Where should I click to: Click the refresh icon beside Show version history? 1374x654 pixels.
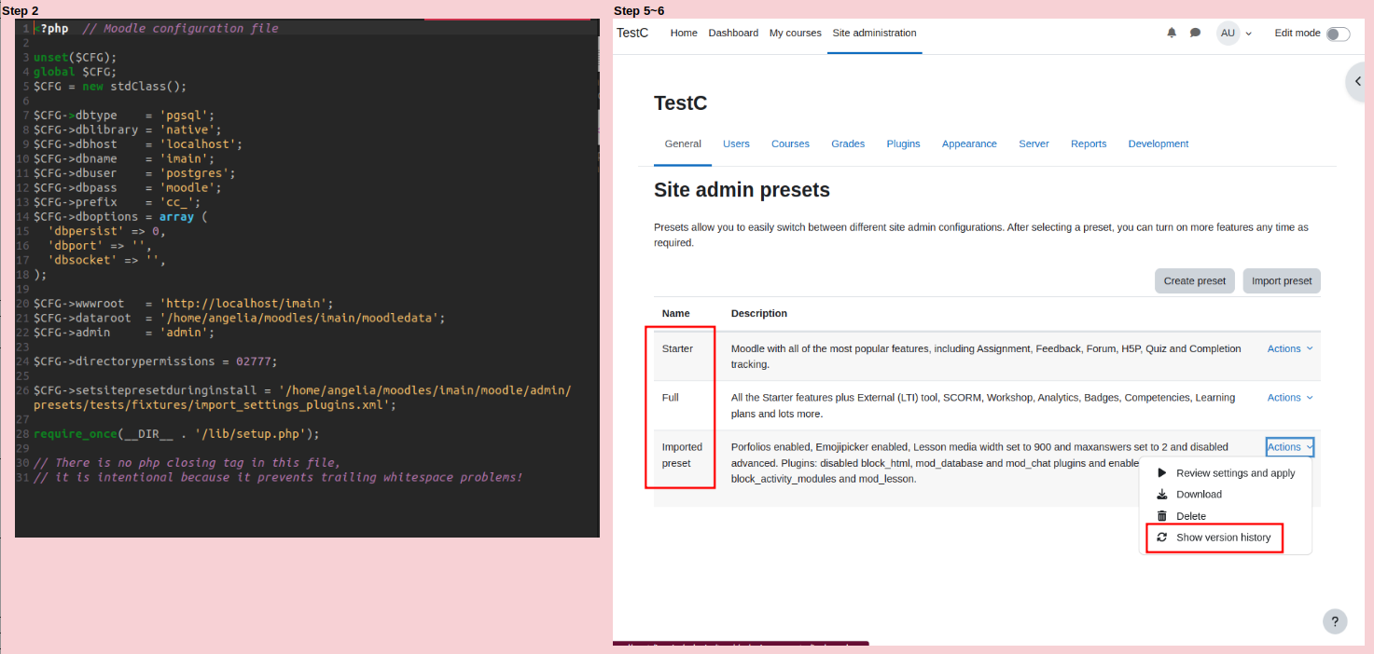[x=1161, y=538]
